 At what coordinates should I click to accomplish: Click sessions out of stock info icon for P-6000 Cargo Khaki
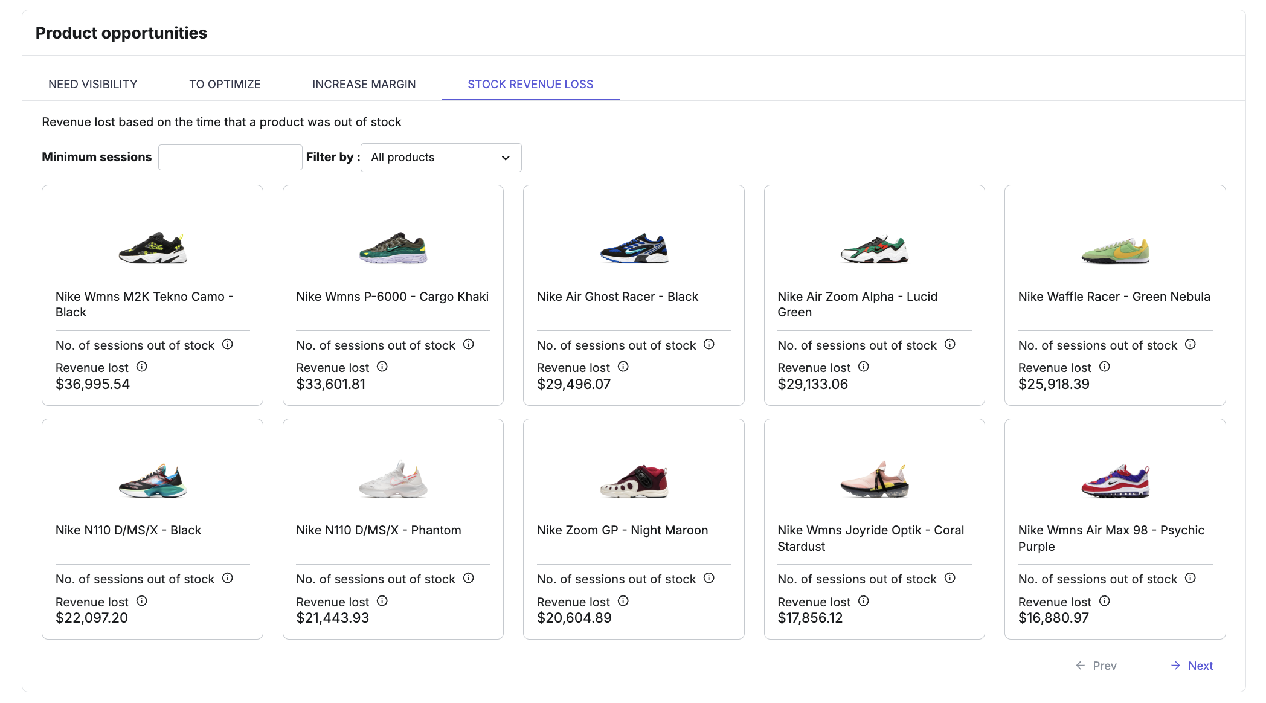469,344
